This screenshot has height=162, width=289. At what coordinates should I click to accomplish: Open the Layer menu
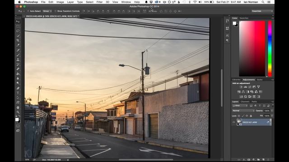click(x=70, y=2)
